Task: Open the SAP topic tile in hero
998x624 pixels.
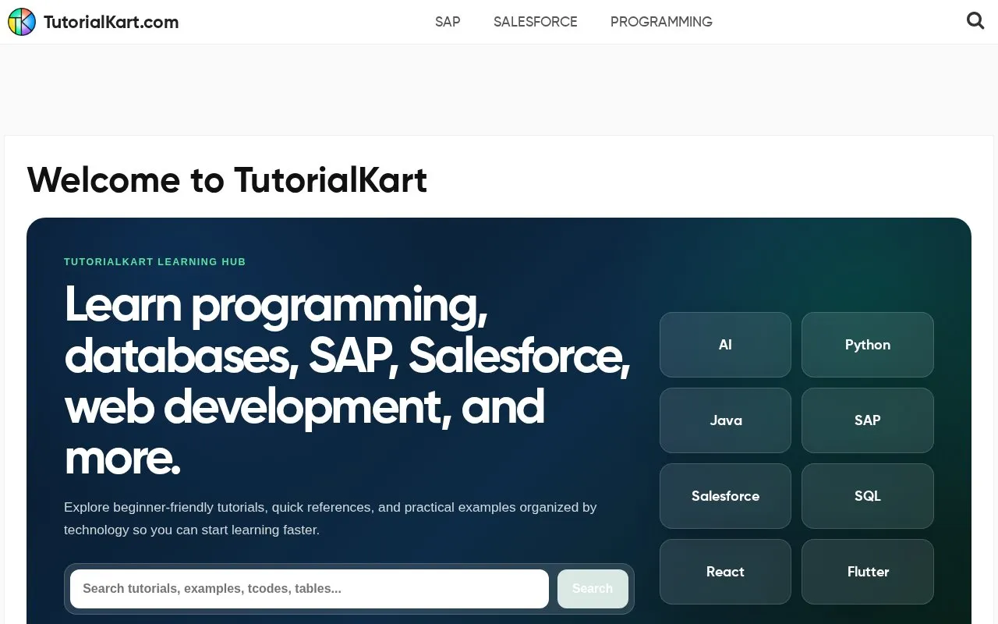Action: (x=868, y=420)
